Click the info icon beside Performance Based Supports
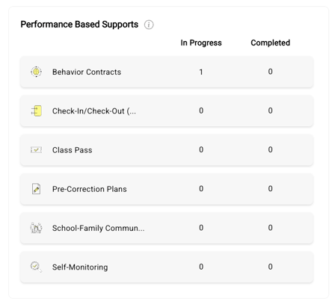The width and height of the screenshot is (335, 304). click(x=149, y=25)
